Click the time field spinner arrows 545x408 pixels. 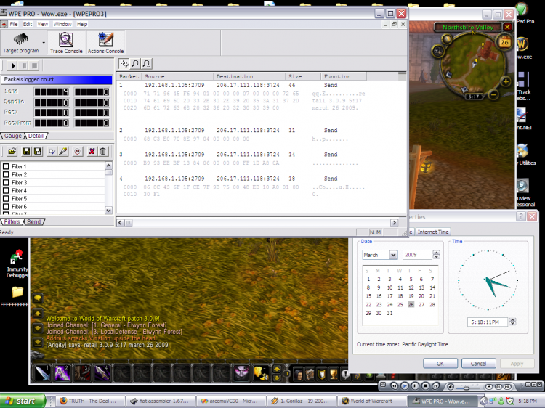pos(512,322)
